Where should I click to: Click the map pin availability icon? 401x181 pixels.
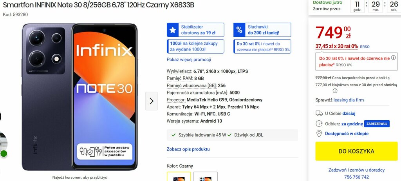pos(319,134)
